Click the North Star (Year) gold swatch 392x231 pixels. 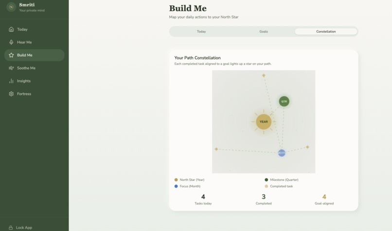176,180
